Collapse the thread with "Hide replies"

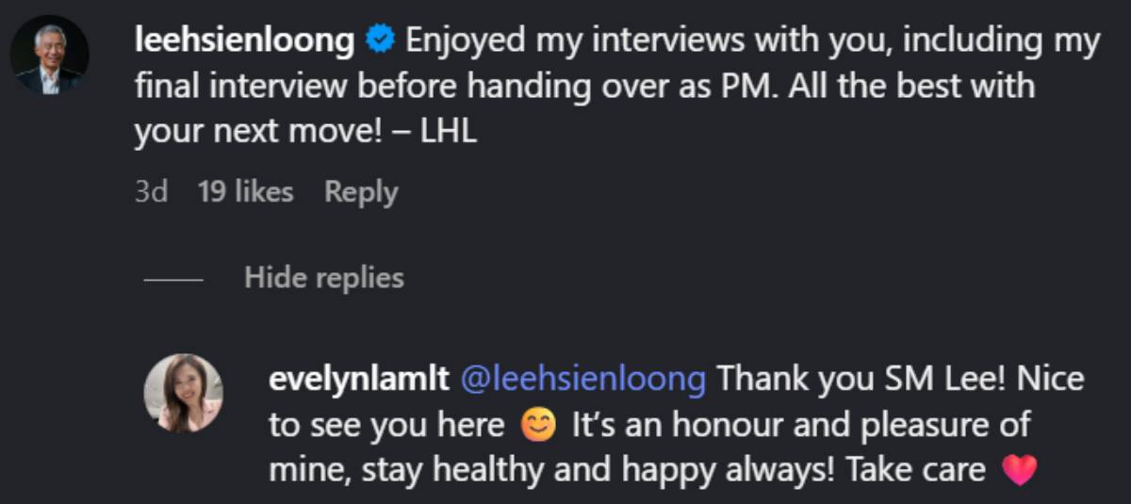coord(323,278)
